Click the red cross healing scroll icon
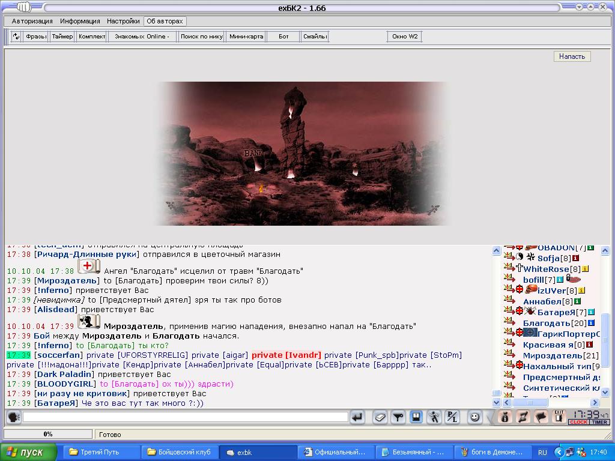The height and width of the screenshot is (461, 615). coord(89,267)
